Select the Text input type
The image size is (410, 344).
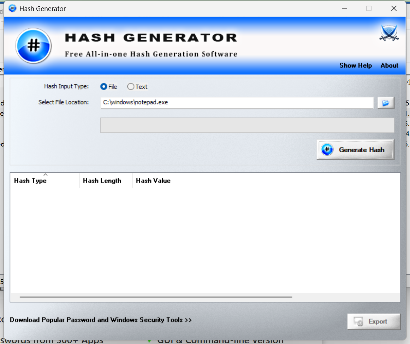click(x=131, y=86)
